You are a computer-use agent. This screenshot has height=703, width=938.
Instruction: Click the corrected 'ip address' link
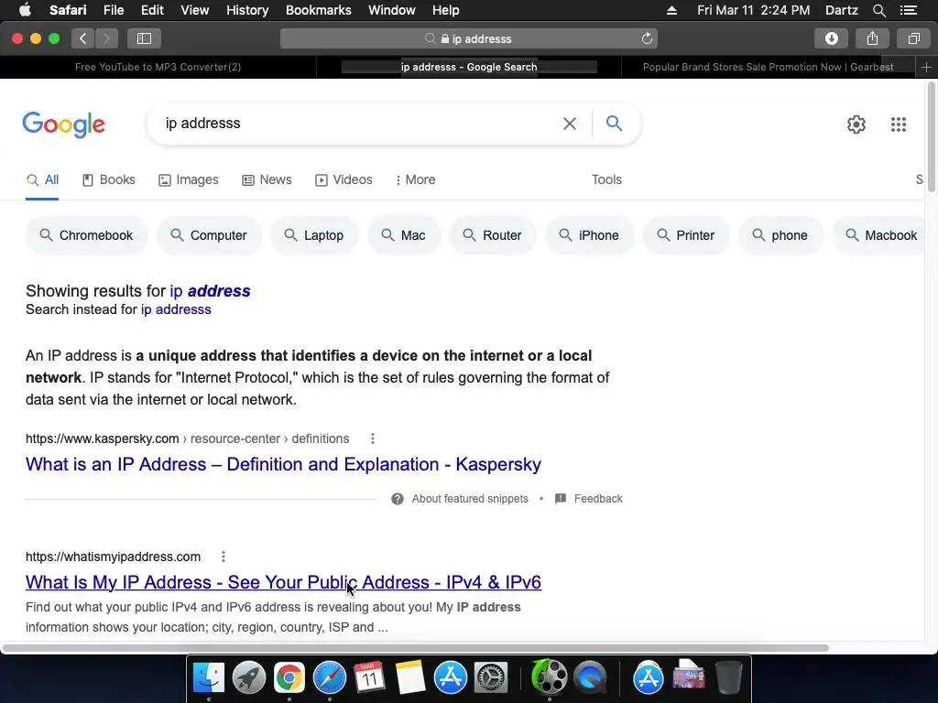[210, 291]
